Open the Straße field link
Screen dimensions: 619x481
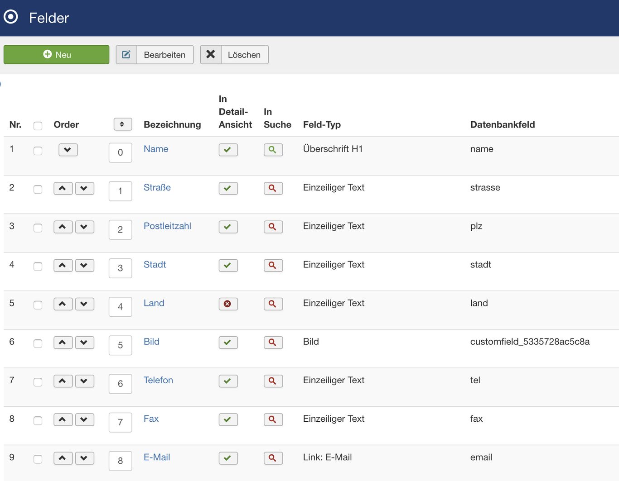[157, 187]
